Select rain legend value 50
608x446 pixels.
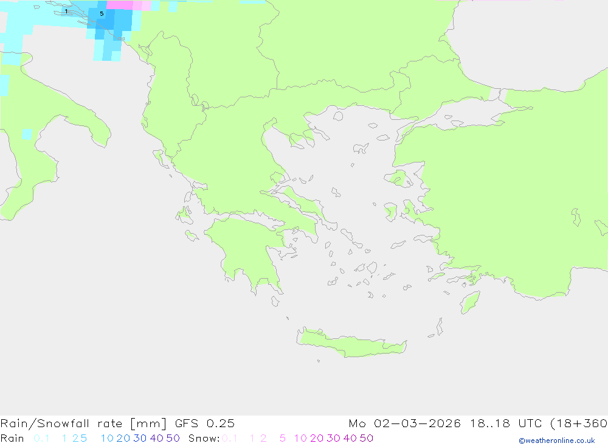[173, 438]
